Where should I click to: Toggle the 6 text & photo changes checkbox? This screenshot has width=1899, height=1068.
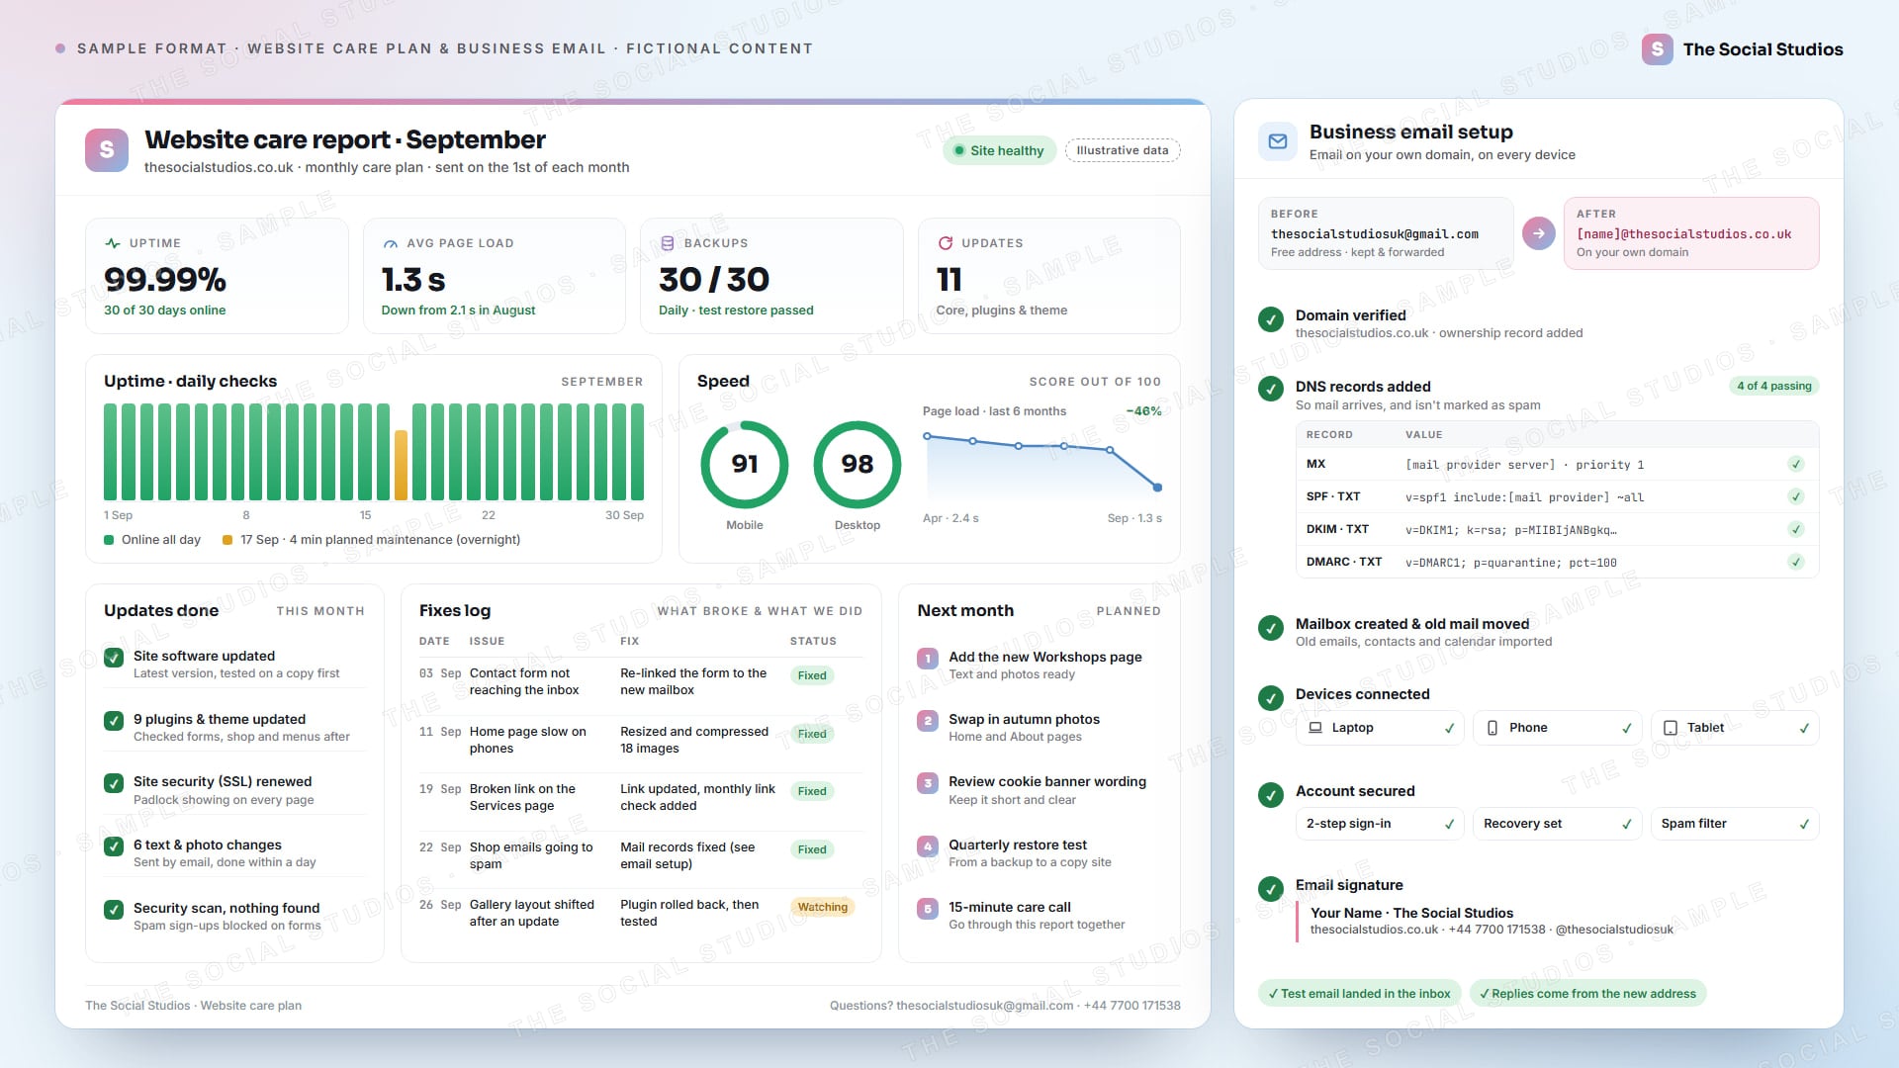114,846
